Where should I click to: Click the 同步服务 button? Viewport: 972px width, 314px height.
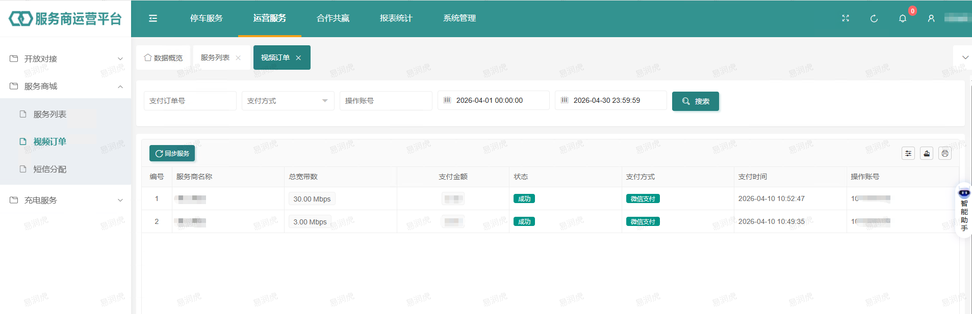click(172, 153)
